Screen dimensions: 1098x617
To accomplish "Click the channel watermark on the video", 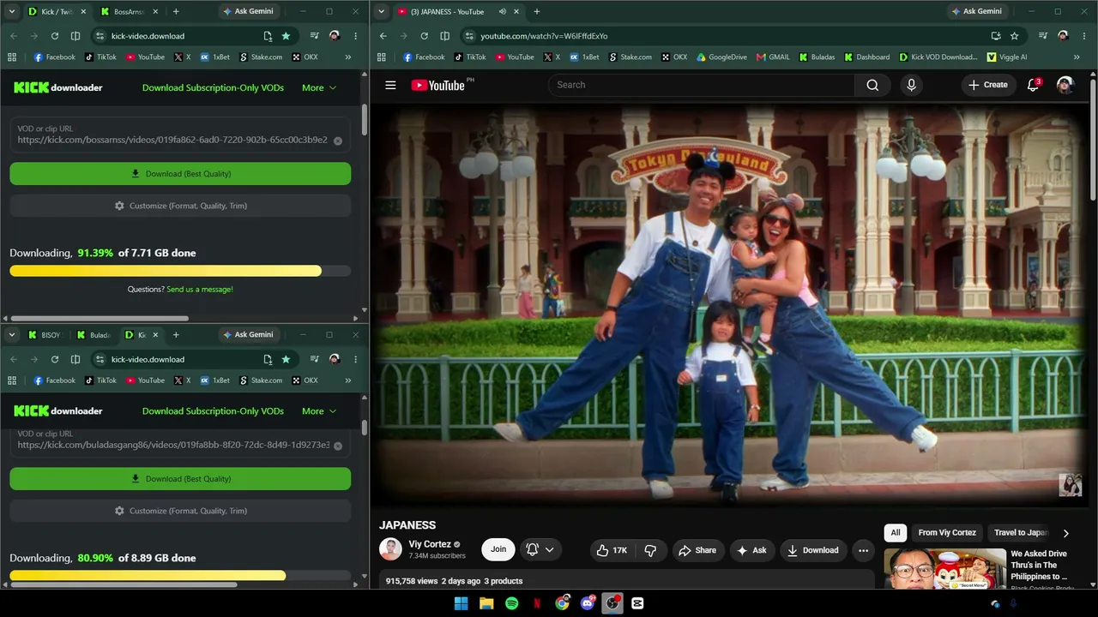I will pos(1071,485).
